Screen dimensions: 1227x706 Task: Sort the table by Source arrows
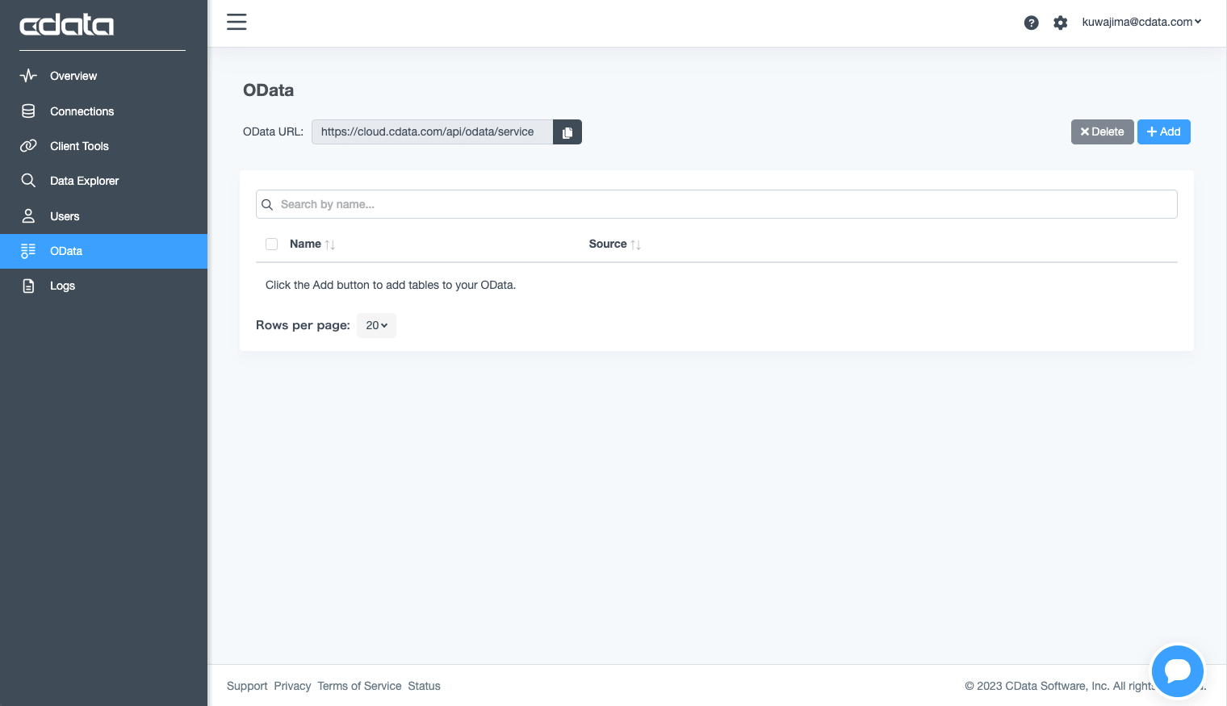click(x=636, y=244)
